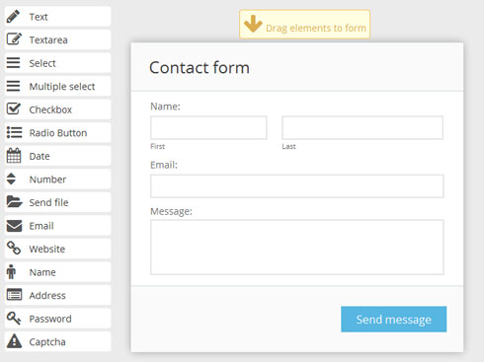Click the Number up-down arrows element
Viewport: 484px width, 362px height.
pos(57,179)
